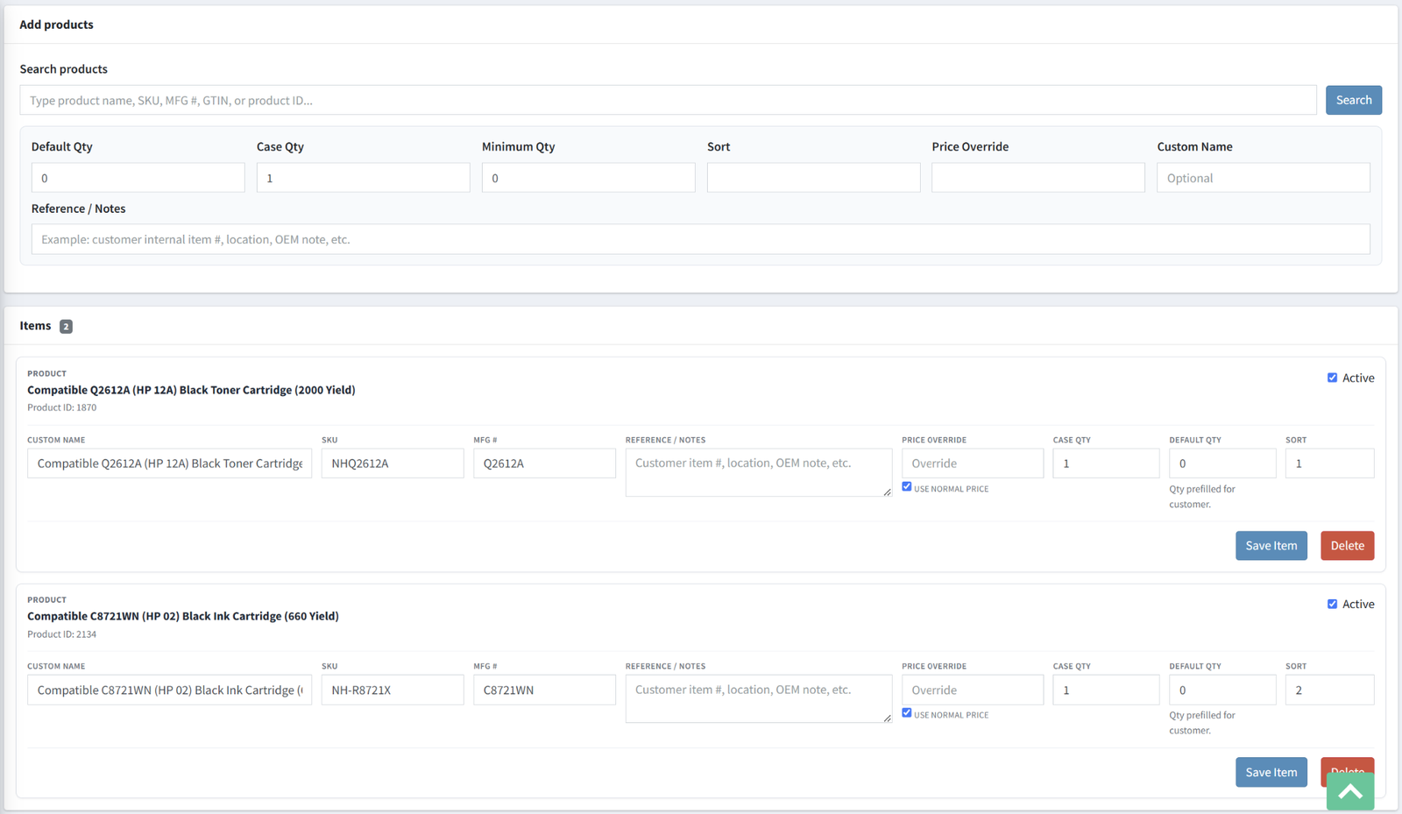Click Sort field showing 2
The height and width of the screenshot is (814, 1402).
click(x=1329, y=690)
